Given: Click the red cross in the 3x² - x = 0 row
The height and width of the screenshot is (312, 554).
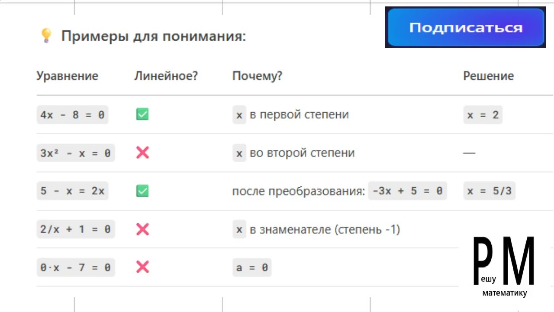Looking at the screenshot, I should (142, 153).
